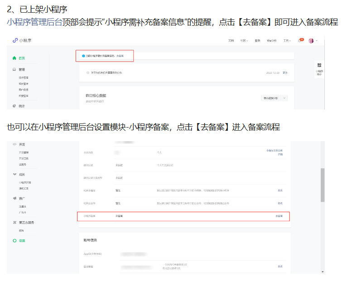Viewport: 347px width, 285px height.
Task: Open 开发管理 in the sidebar
Action: [x=24, y=152]
